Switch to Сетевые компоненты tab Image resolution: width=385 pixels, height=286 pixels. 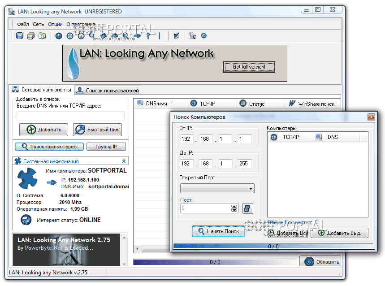[x=42, y=90]
